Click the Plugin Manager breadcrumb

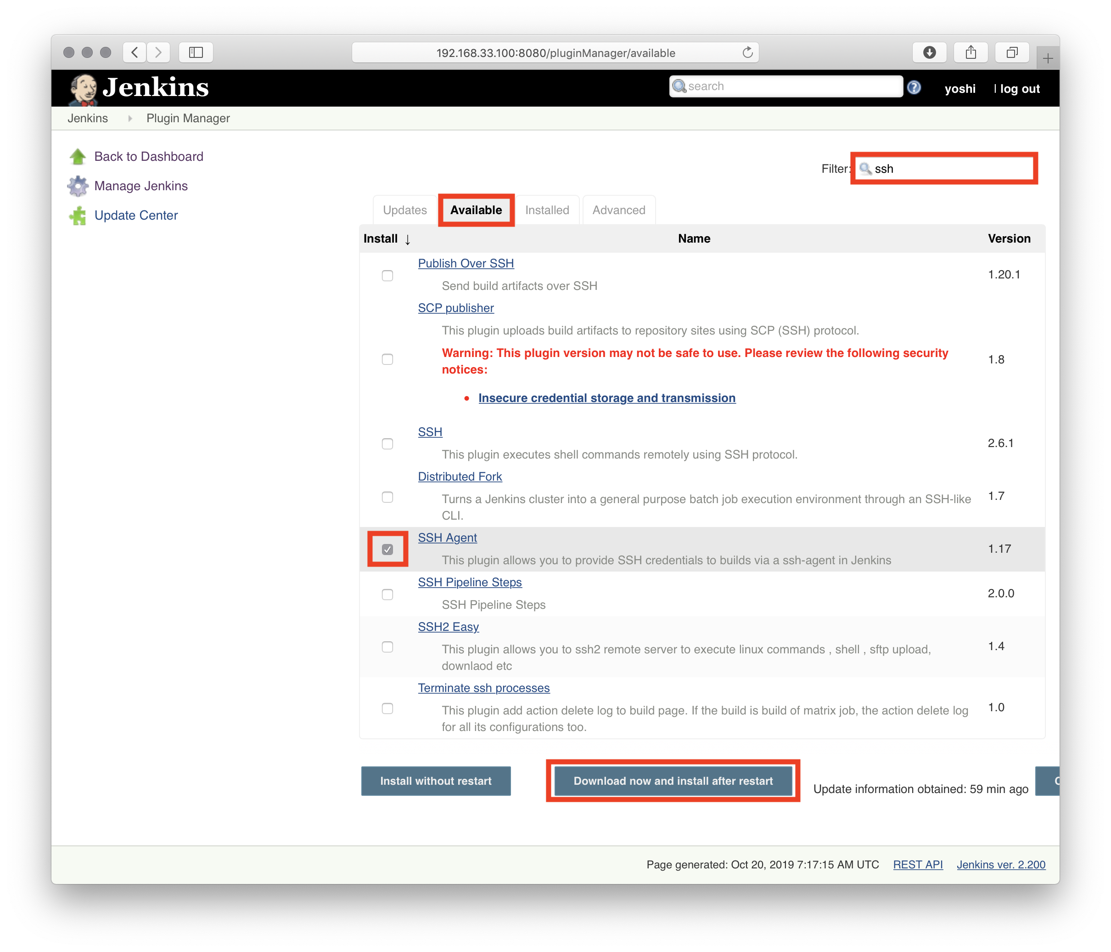(x=188, y=119)
